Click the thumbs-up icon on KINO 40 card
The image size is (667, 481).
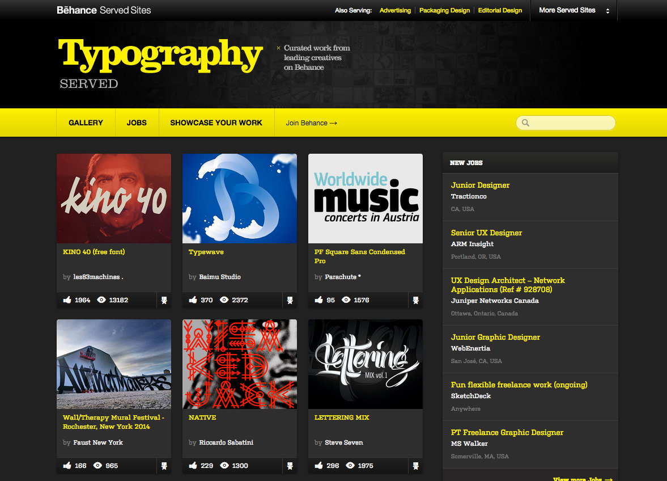tap(67, 300)
